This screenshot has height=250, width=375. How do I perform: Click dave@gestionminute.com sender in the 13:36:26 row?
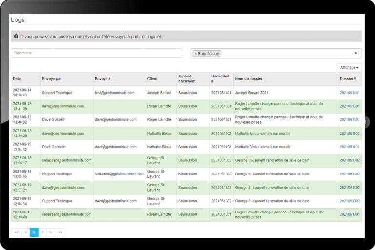(63, 133)
